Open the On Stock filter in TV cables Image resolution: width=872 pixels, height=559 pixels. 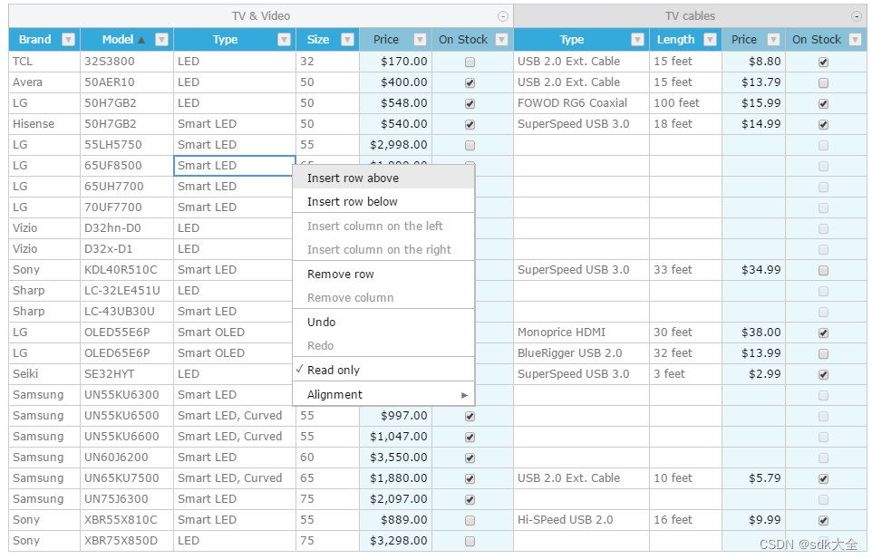coord(857,39)
